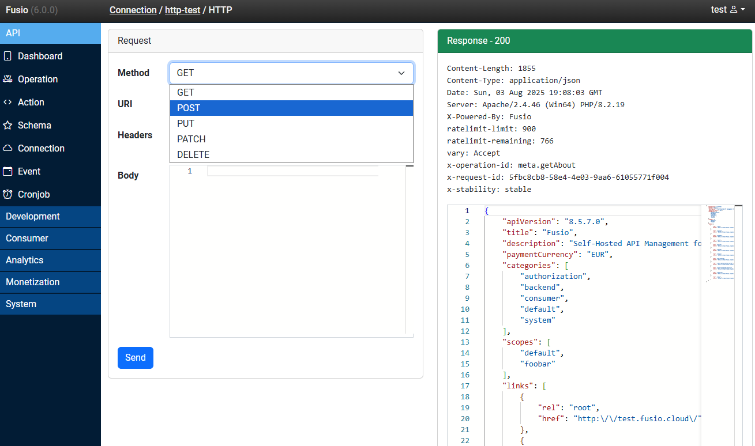Image resolution: width=755 pixels, height=446 pixels.
Task: Click the response editor vertical scrollbar
Action: (739, 326)
